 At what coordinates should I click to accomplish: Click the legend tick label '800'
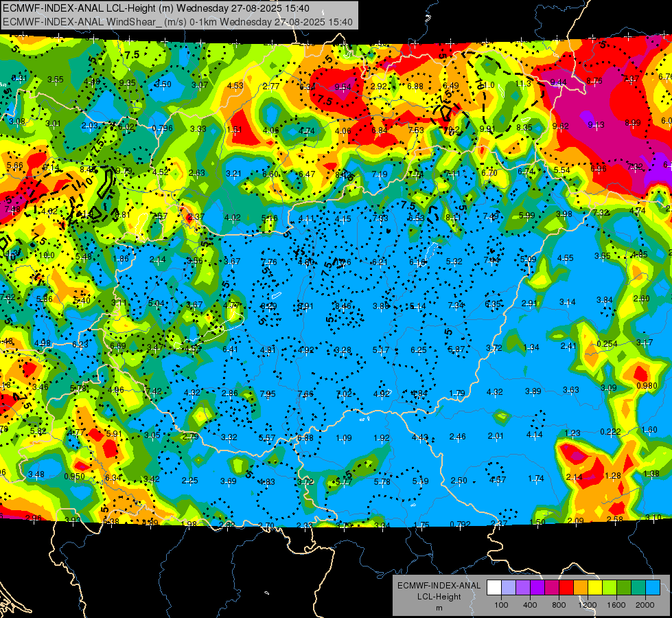(559, 605)
